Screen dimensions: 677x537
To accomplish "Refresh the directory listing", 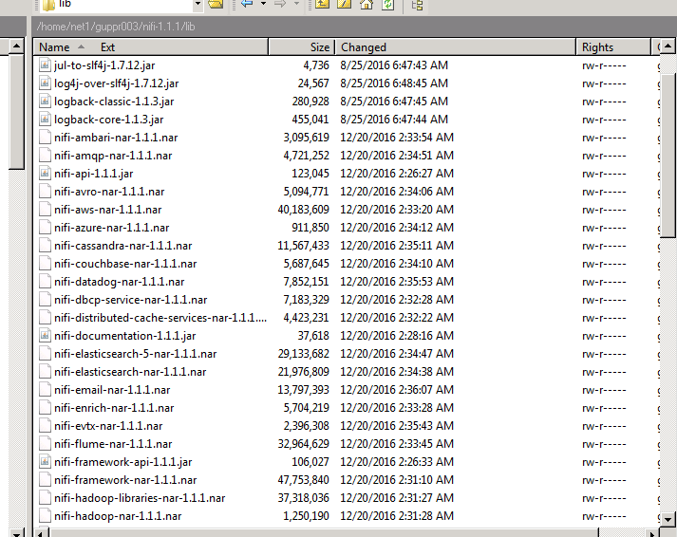I will [388, 5].
